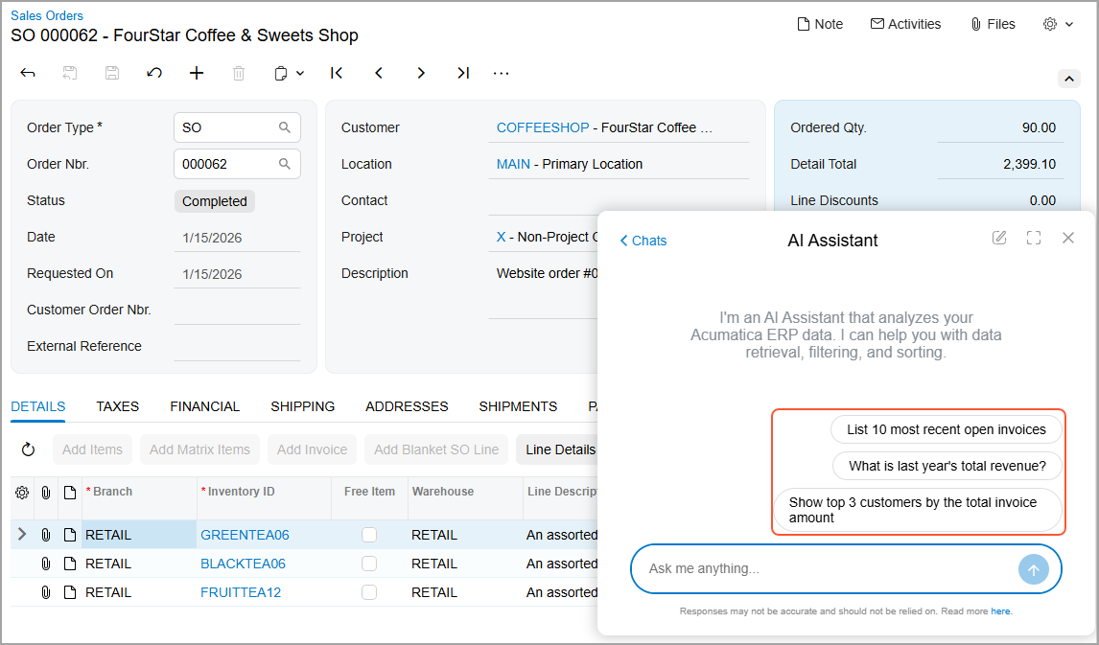
Task: Click the Line Details button
Action: coord(557,449)
